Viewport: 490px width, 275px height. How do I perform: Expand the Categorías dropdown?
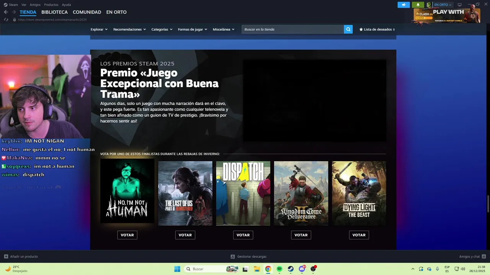pos(162,29)
